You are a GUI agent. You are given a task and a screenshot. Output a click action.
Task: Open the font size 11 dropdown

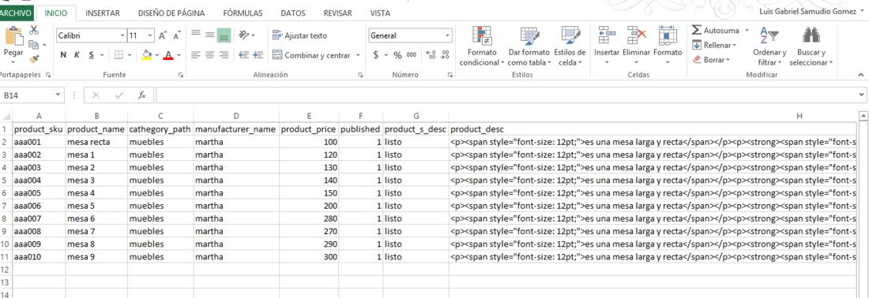point(150,35)
